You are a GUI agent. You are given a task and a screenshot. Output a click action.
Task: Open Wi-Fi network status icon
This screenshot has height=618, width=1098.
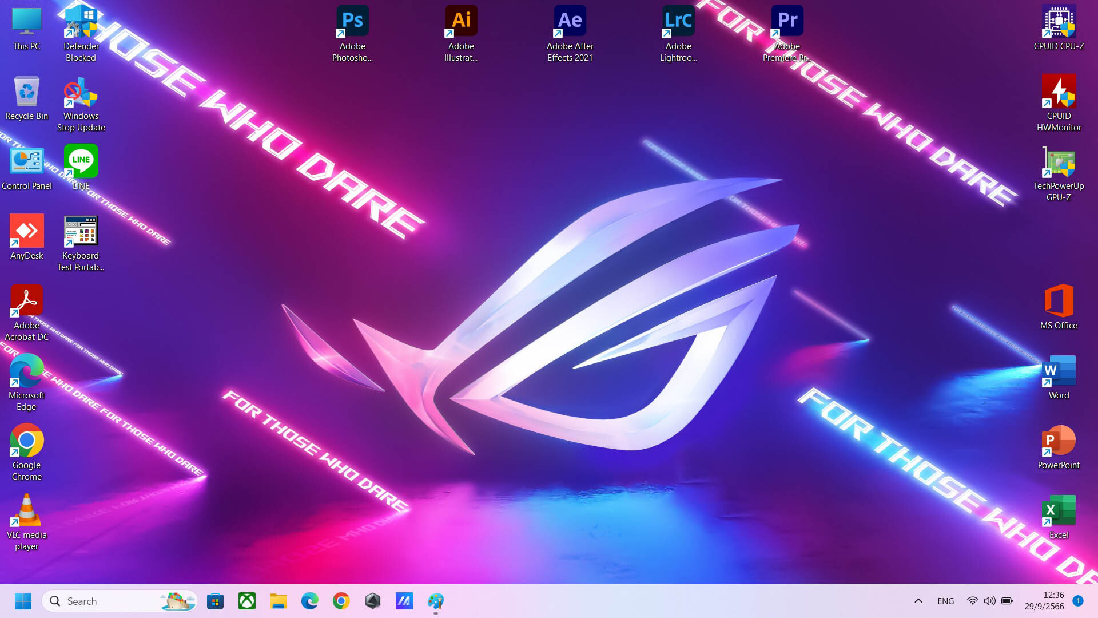point(972,601)
